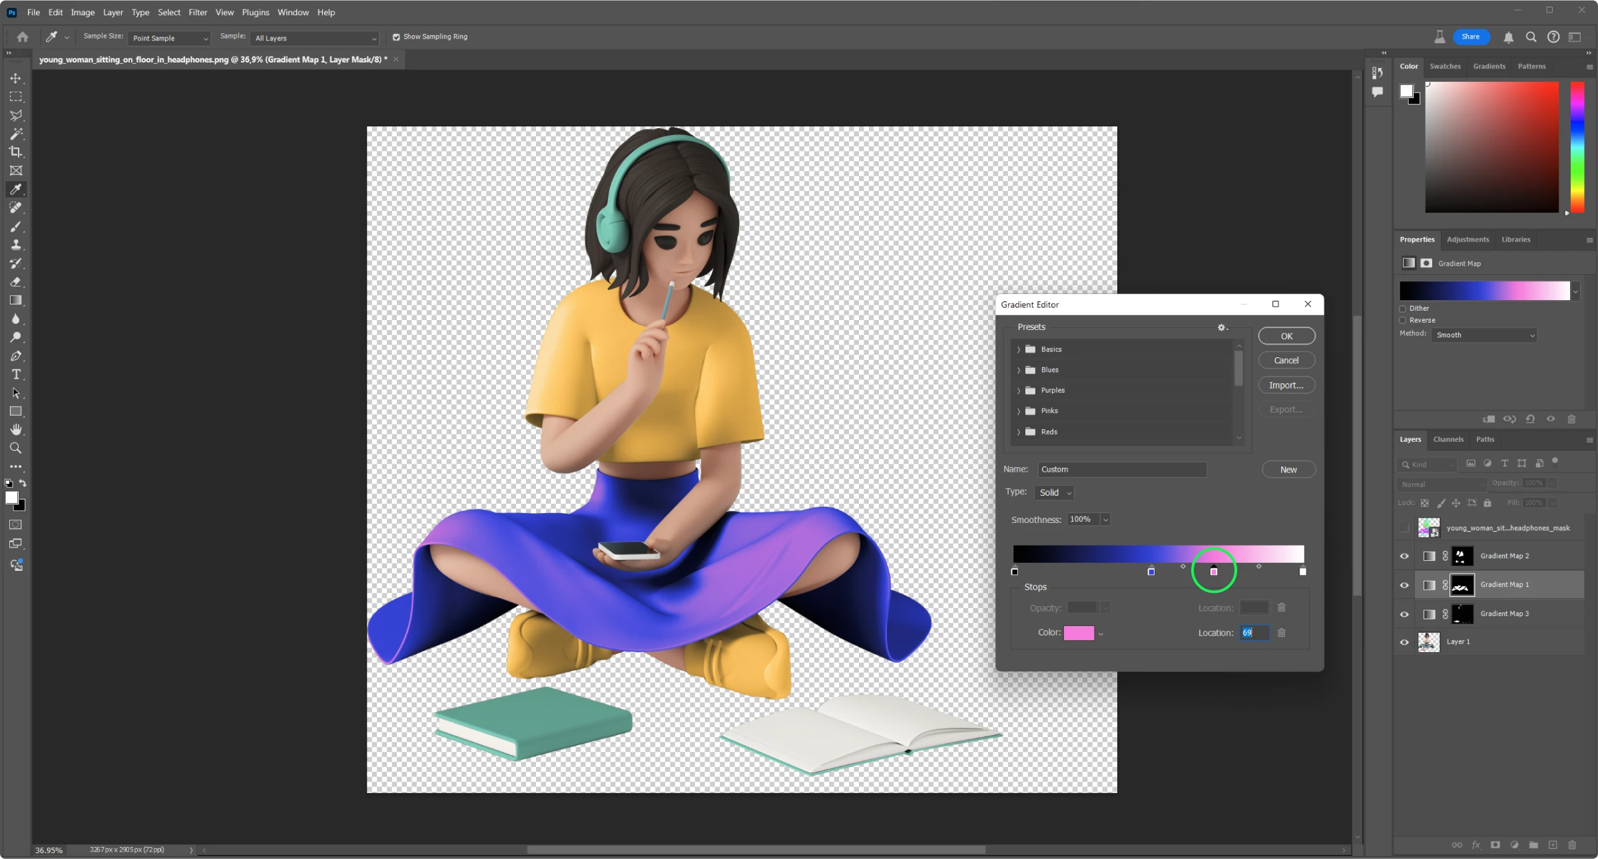Click the pink stop Color swatch
Screen dimensions: 1598x859
point(1079,633)
